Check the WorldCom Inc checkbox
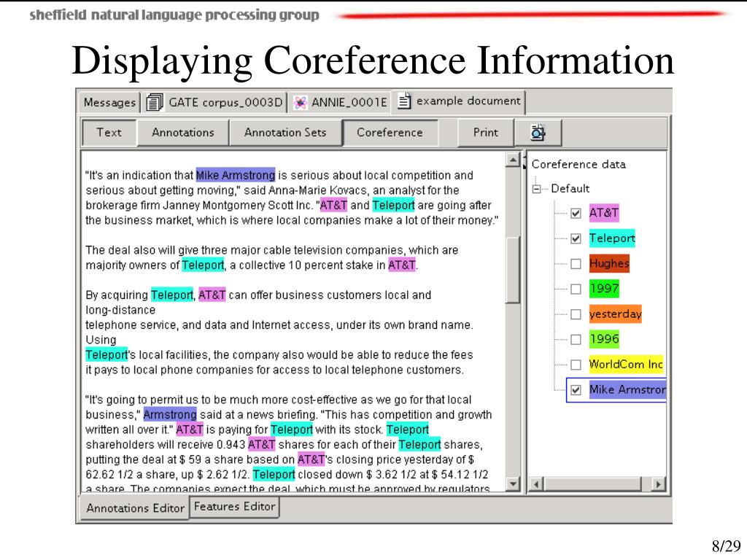 (576, 365)
